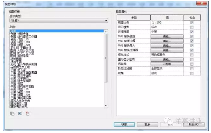Click the template list scroll down arrow

click(106, 106)
